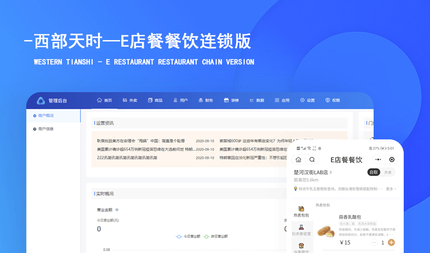Go to 用户 users icon in top nav
Screen dimensions: 430x253
(x=175, y=100)
